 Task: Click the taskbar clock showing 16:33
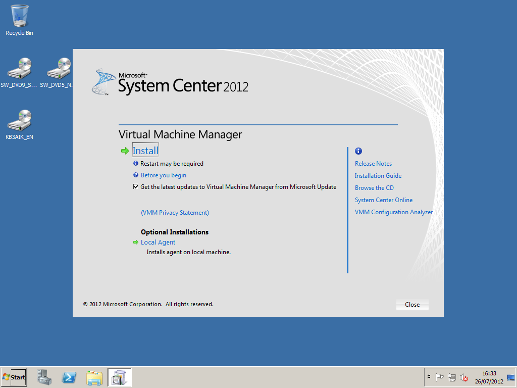coord(489,377)
